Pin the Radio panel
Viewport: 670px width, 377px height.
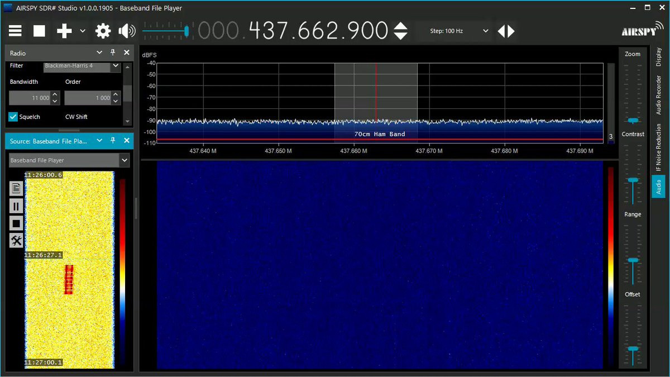[x=113, y=53]
